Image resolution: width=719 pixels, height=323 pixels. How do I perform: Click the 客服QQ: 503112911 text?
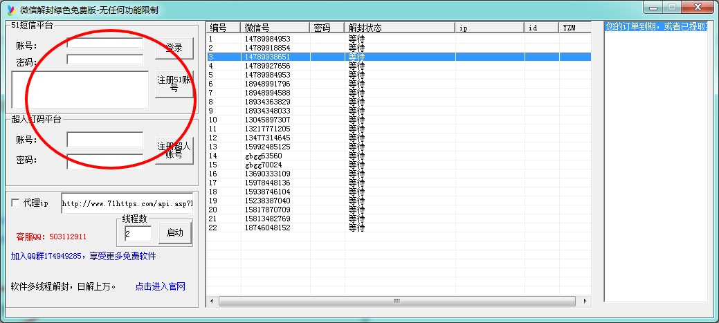[x=51, y=237]
